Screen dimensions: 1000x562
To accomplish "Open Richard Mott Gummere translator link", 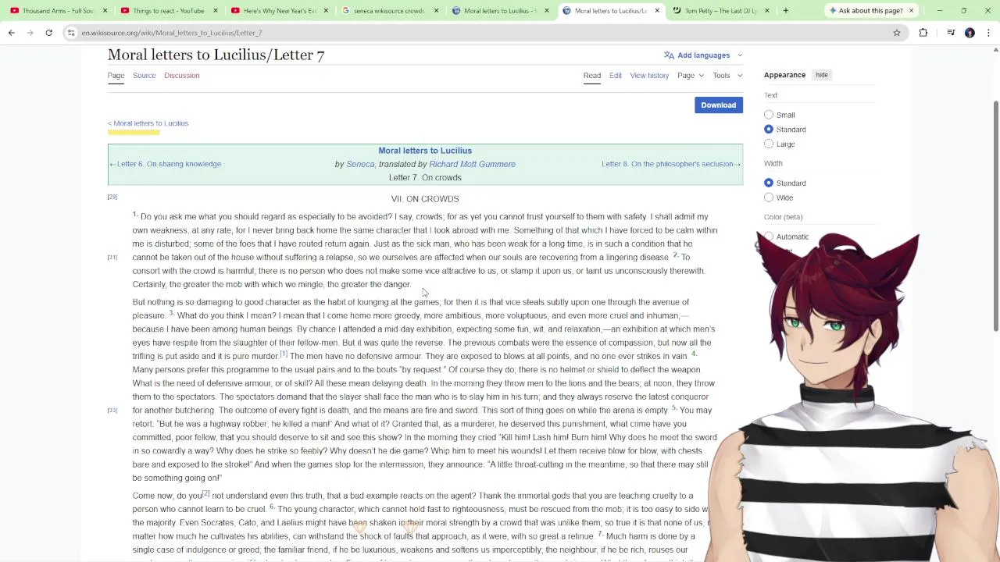I will pos(472,164).
